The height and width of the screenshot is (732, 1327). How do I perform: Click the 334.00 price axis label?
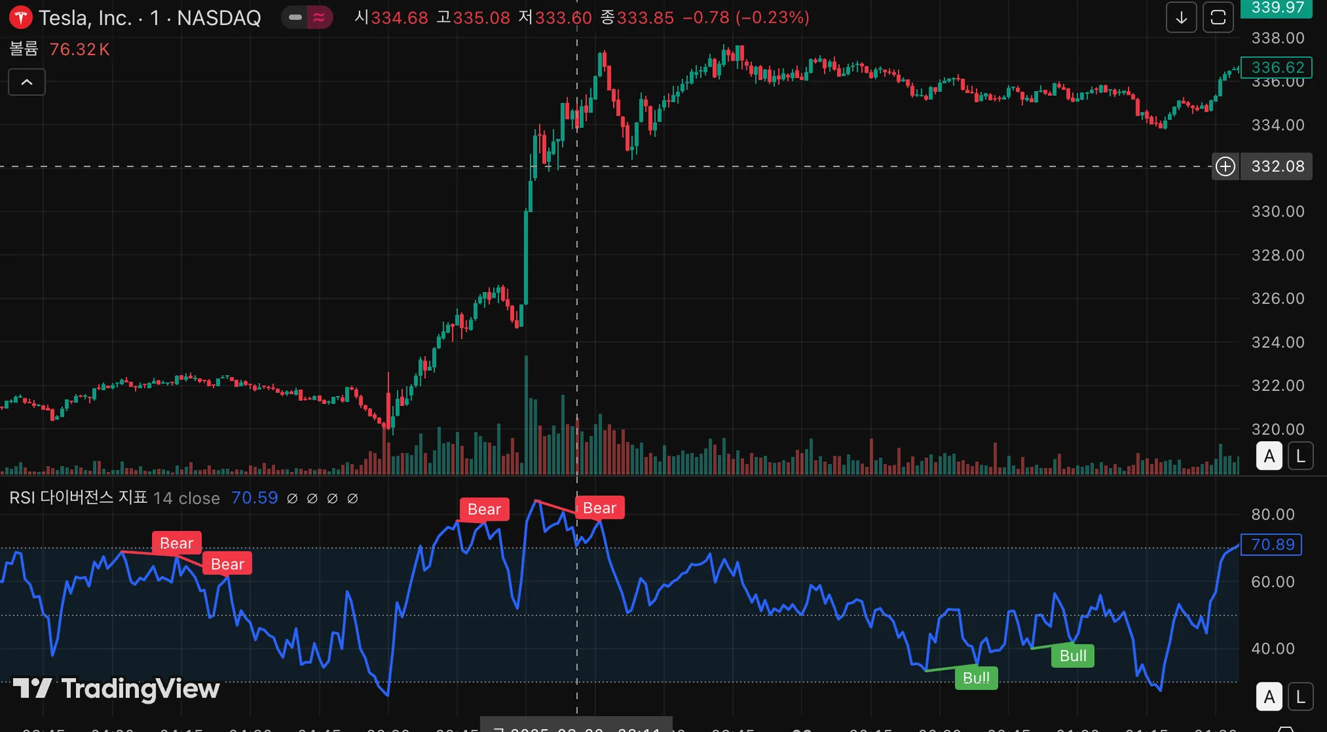1278,125
